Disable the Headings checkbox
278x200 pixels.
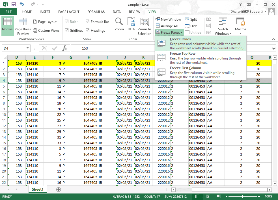pyautogui.click(x=88, y=31)
